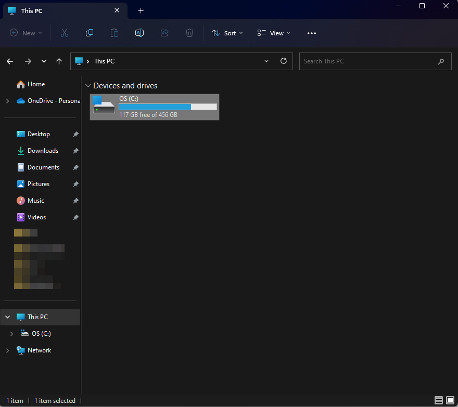
Task: Click the Copy icon in toolbar
Action: tap(90, 33)
